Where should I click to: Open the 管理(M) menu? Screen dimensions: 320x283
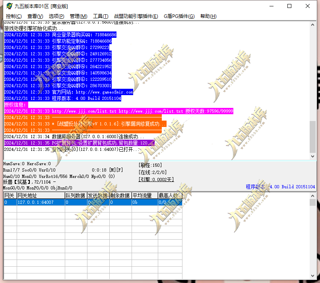(79, 16)
